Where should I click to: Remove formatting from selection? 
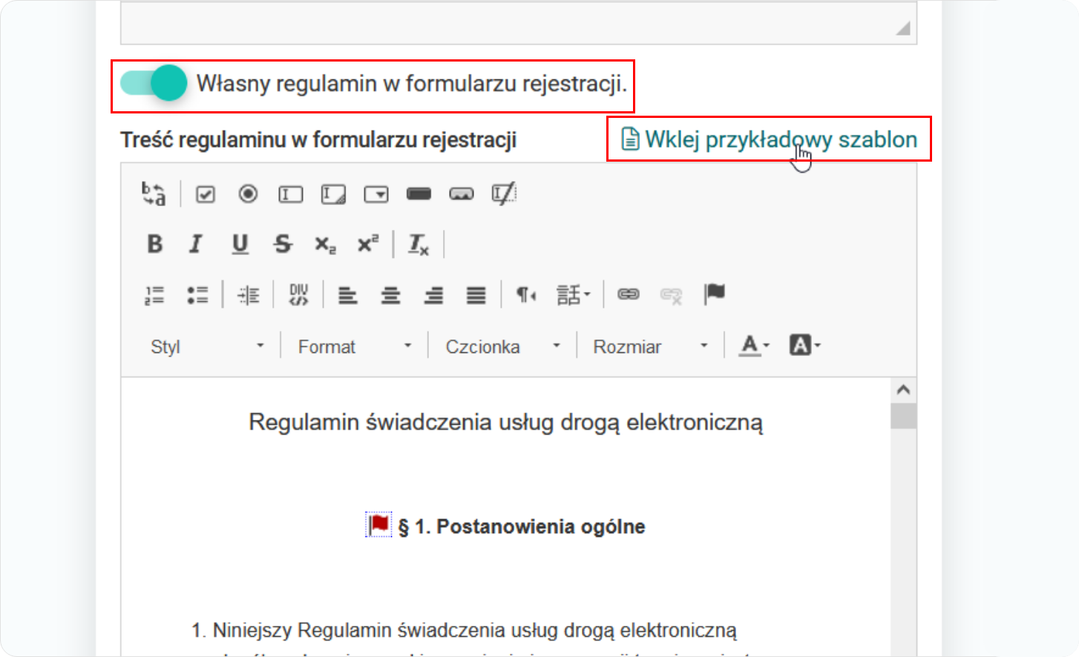coord(419,244)
